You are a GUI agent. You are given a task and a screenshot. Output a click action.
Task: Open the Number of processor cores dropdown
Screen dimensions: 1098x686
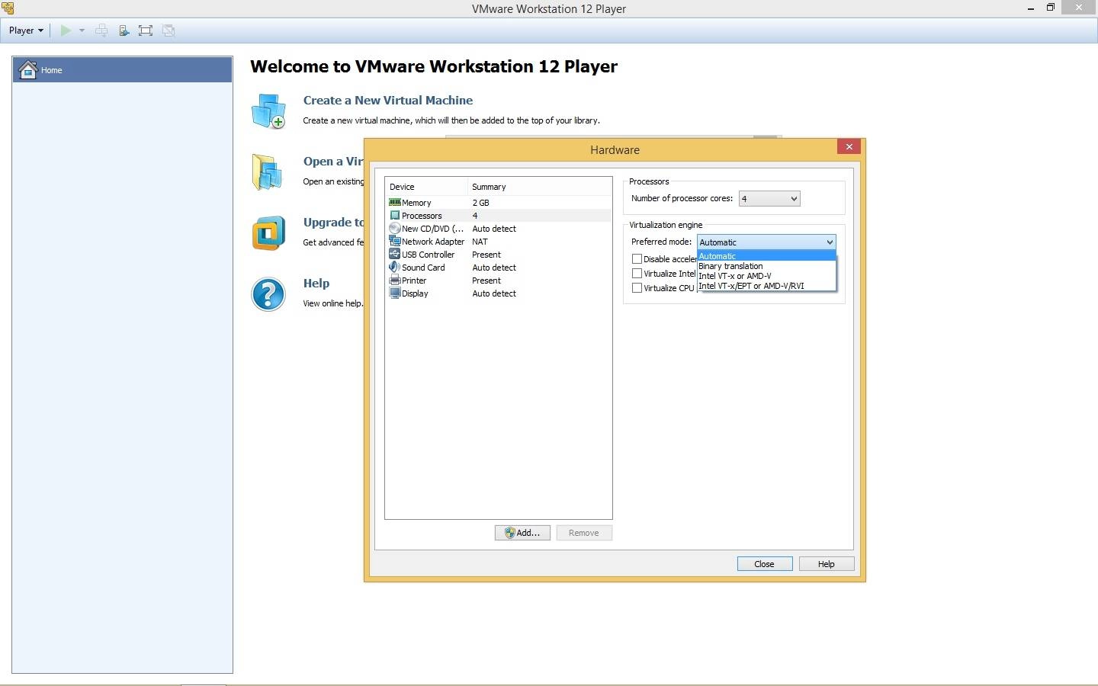(x=769, y=199)
